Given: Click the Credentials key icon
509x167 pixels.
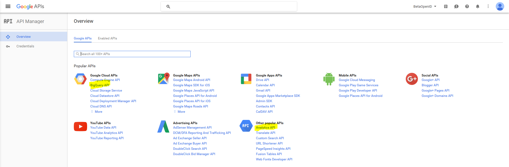Looking at the screenshot, I should click(x=8, y=46).
